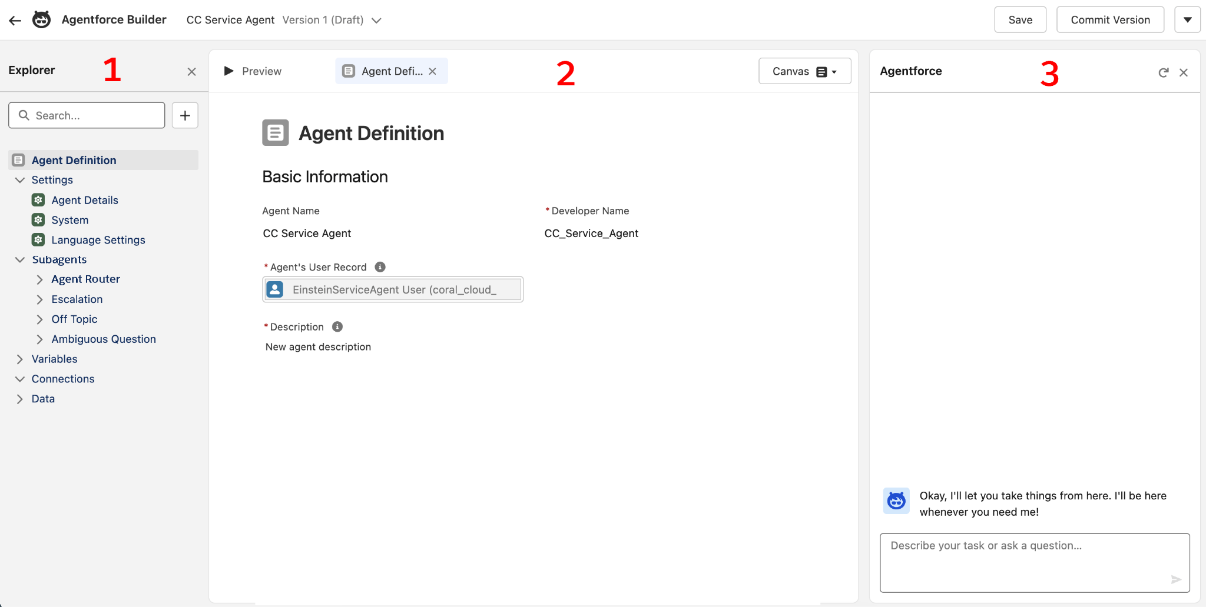Select the magnifying glass in Explorer search
This screenshot has height=607, width=1206.
24,115
